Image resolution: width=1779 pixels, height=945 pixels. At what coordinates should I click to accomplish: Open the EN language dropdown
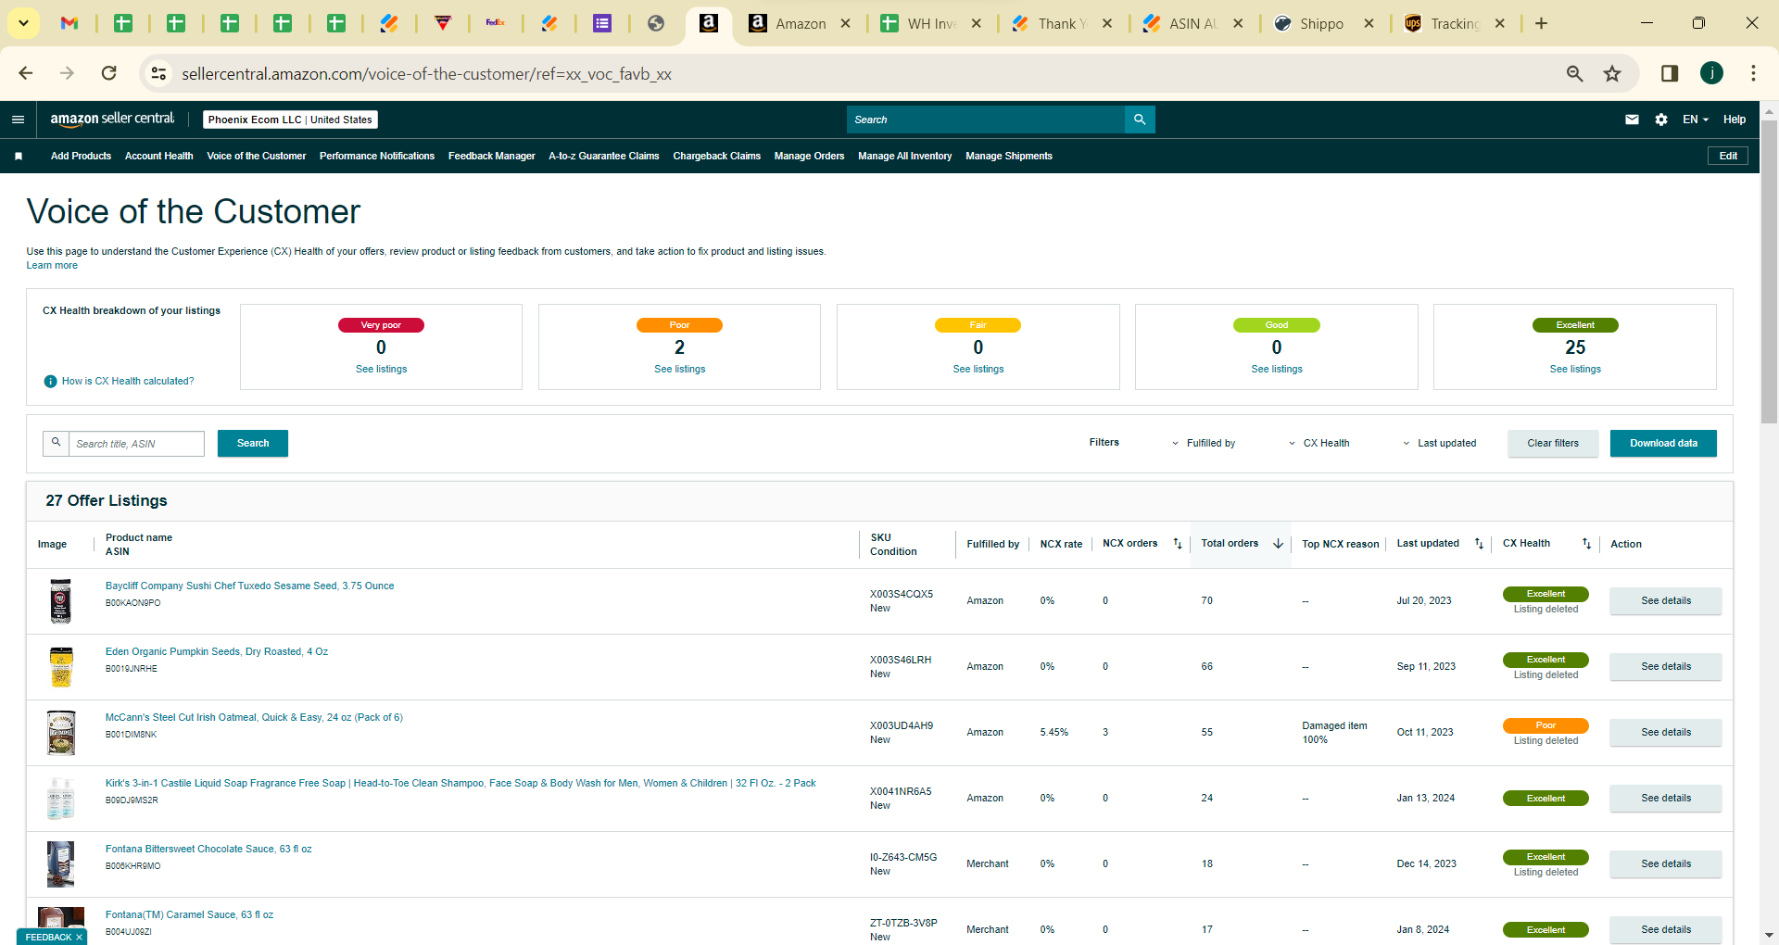[x=1696, y=120]
